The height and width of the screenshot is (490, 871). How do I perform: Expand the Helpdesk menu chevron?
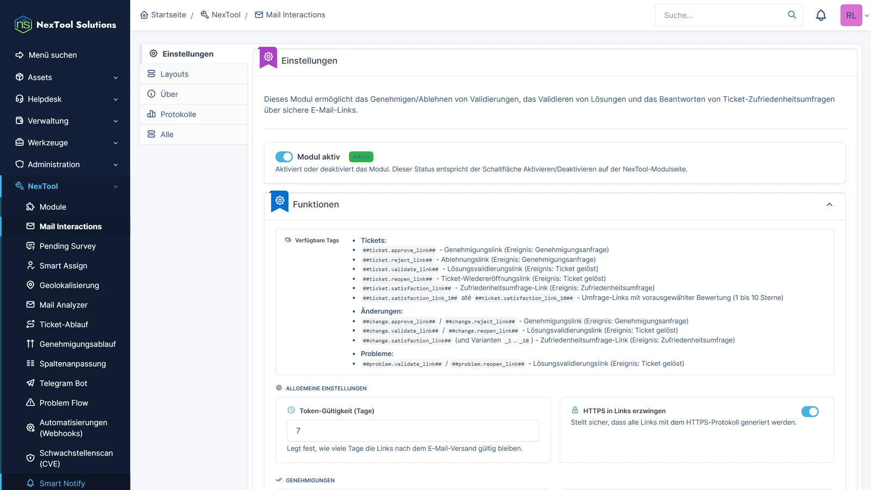[115, 100]
